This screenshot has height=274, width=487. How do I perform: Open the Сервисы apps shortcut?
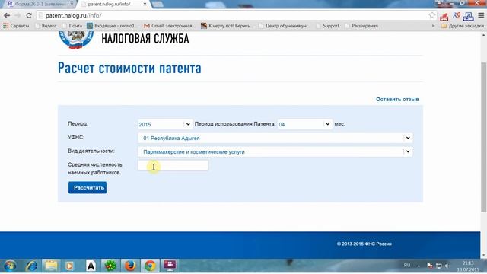tap(16, 26)
